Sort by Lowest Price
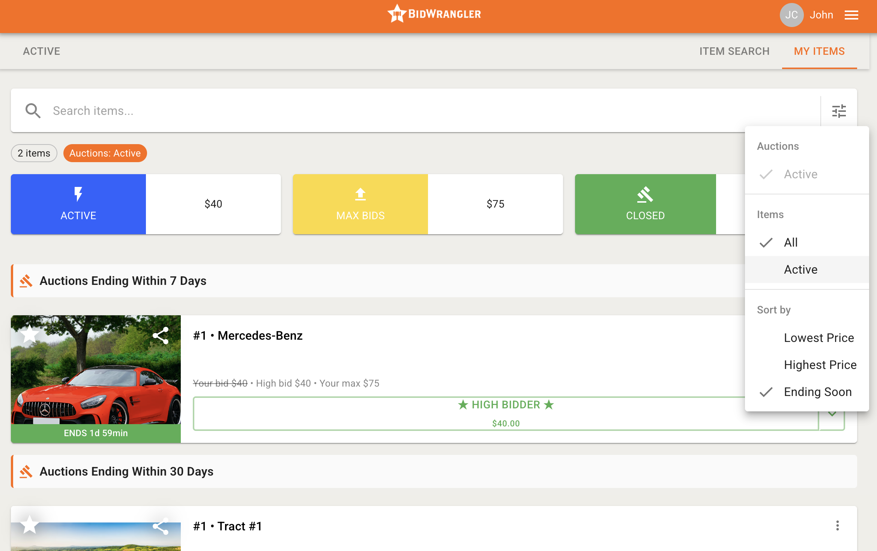The image size is (877, 551). [807, 338]
